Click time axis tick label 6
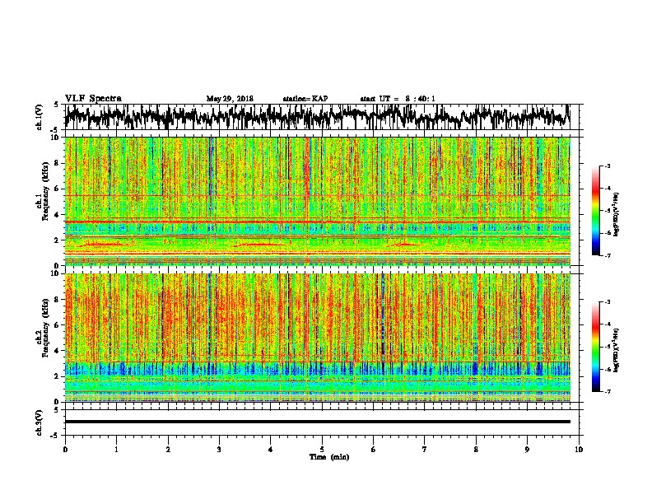Viewport: 652px width, 504px height. 374,450
